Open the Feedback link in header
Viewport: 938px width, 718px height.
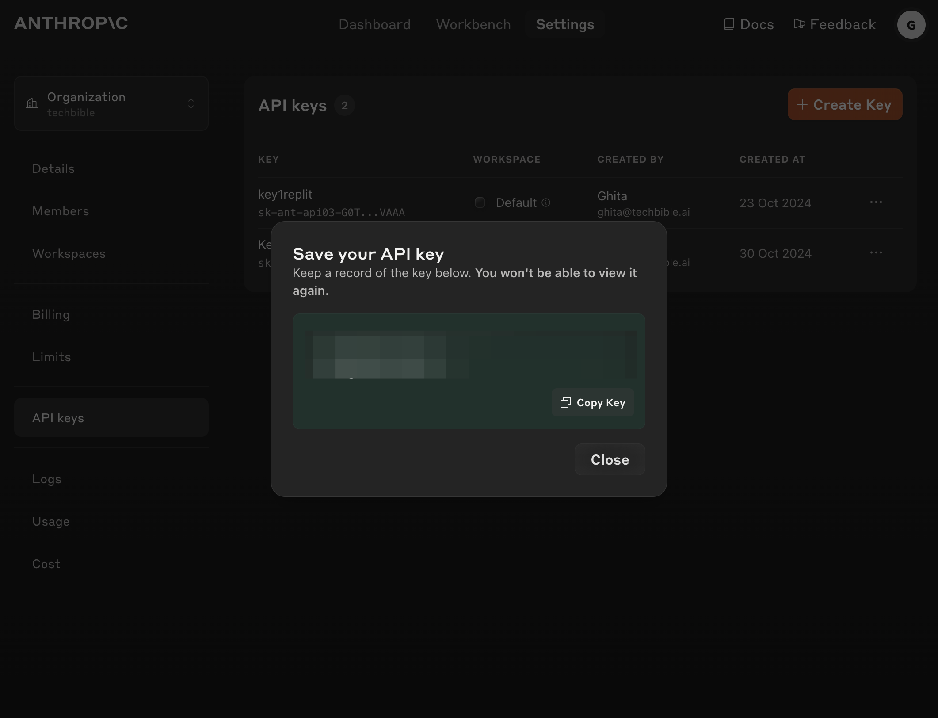tap(835, 24)
